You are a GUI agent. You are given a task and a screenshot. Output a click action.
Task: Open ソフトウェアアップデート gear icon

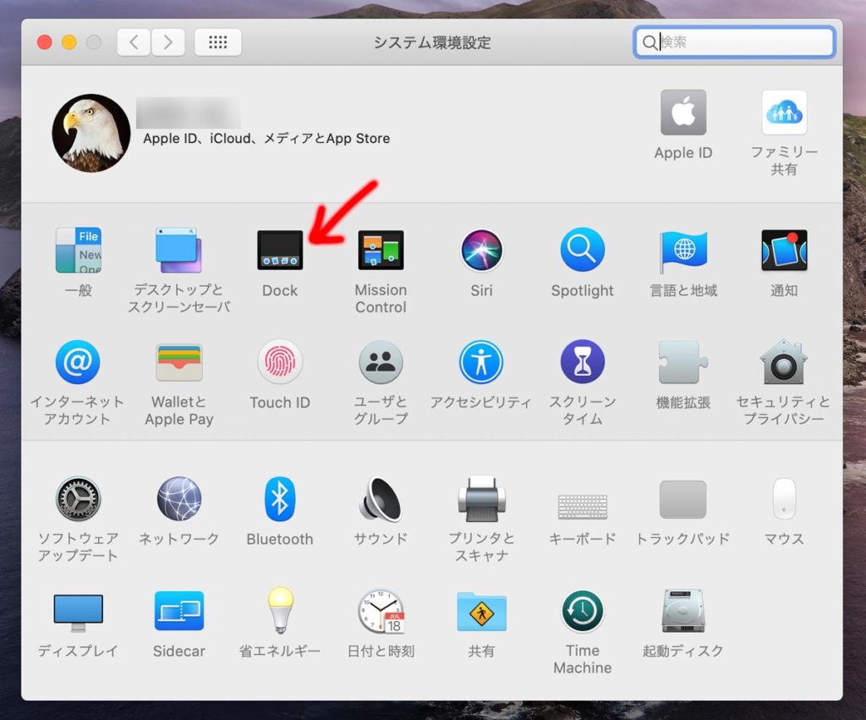tap(78, 498)
